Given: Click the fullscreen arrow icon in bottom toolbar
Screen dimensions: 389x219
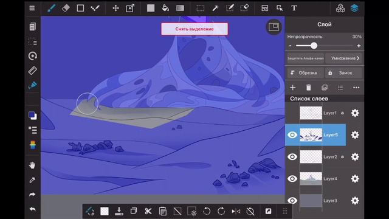Looking at the screenshot, I should coord(268,211).
